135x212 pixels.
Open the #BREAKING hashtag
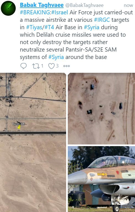click(35, 12)
